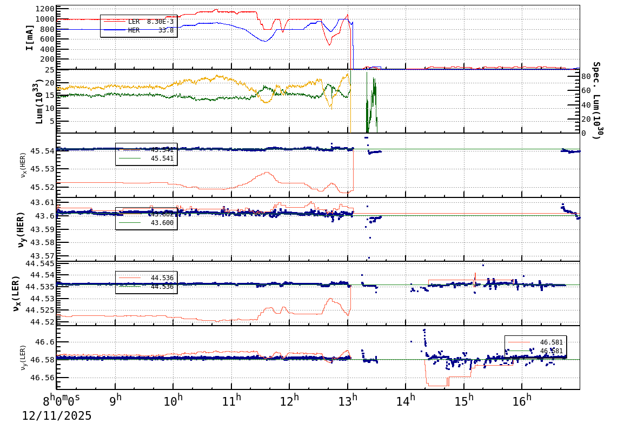
Task: Click the green 46.581 legend line sample
Action: click(519, 351)
